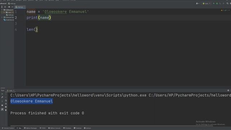Open Version Control tool window
This screenshot has height=130, width=231.
[x=8, y=128]
